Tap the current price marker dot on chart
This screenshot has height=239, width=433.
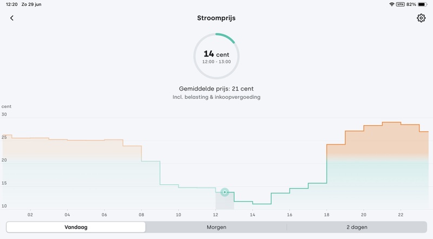click(x=225, y=192)
